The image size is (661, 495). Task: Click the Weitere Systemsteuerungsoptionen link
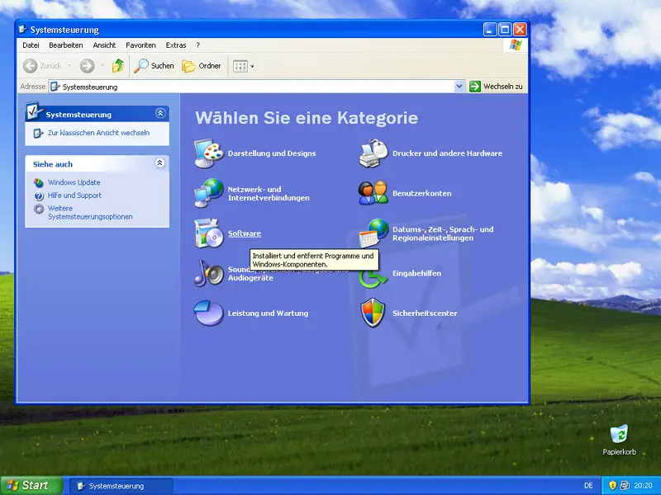click(x=90, y=213)
